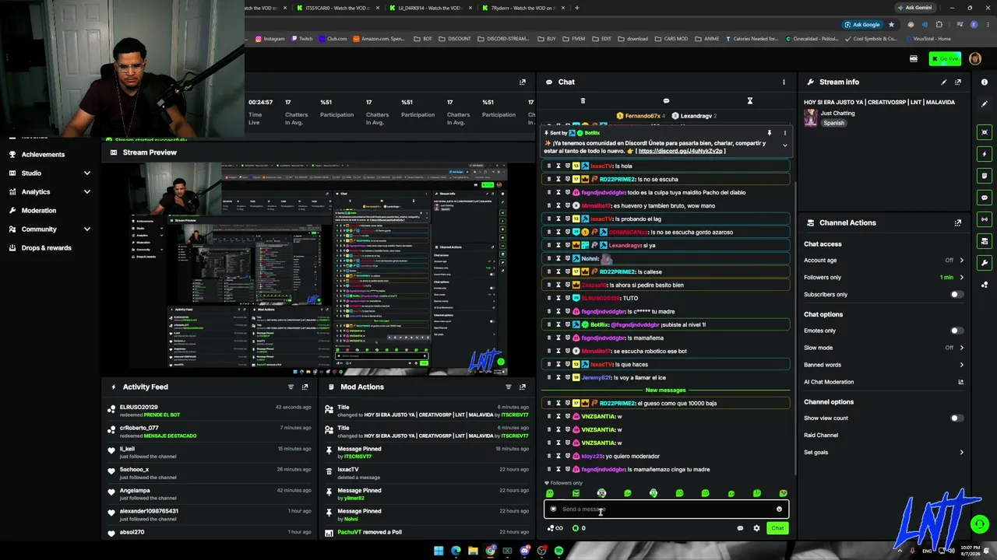
Task: Toggle the speech bubble panel icon on right rail
Action: coord(985,198)
